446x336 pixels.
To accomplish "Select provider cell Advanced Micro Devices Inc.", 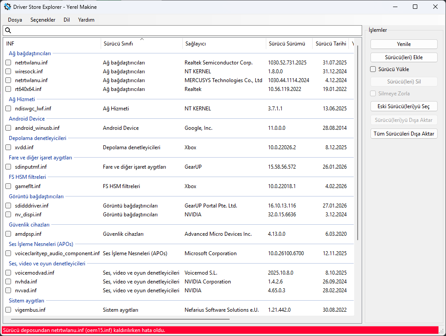I will pyautogui.click(x=218, y=234).
